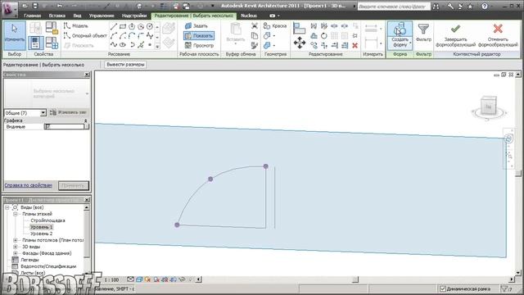
Task: Click the Align tool in Редактирование panel
Action: tap(299, 28)
